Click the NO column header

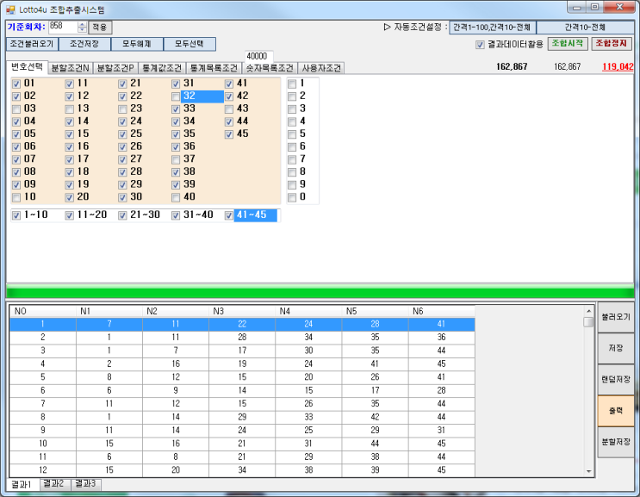[43, 311]
